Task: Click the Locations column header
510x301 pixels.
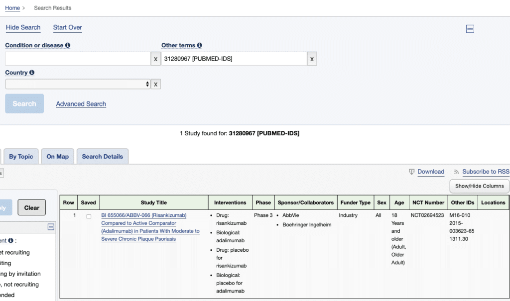Action: [x=493, y=202]
